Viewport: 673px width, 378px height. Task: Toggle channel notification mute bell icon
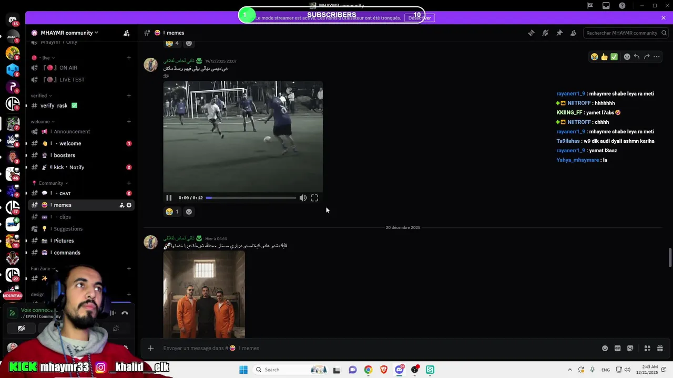545,33
